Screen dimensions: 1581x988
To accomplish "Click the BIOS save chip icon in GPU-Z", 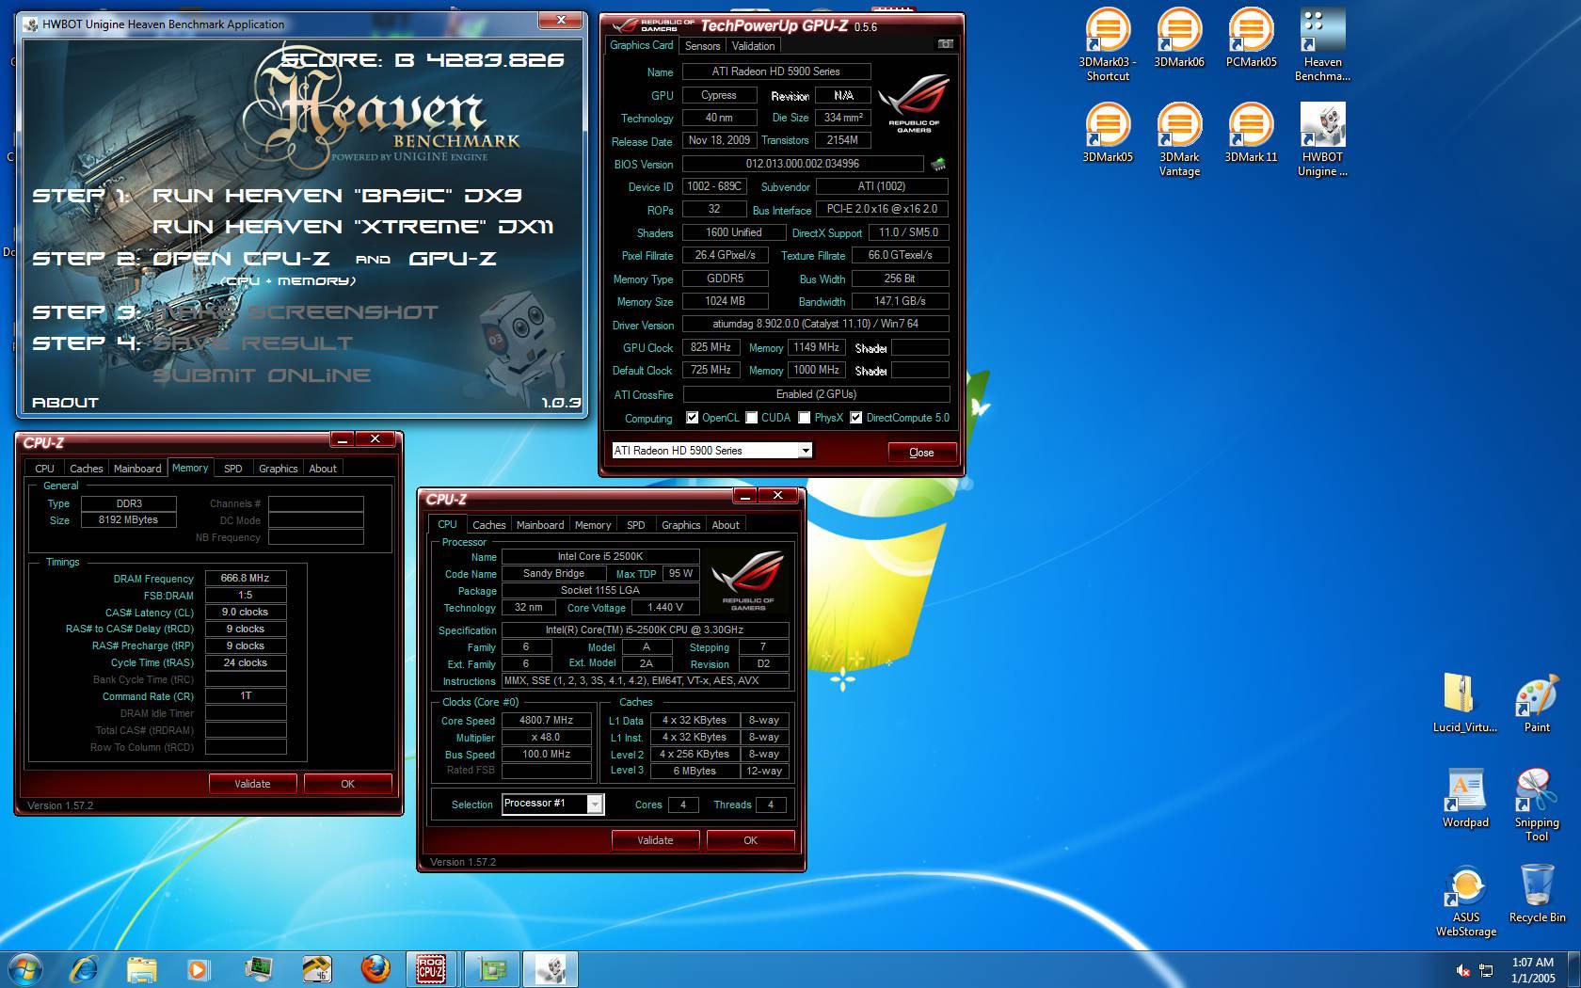I will click(937, 165).
